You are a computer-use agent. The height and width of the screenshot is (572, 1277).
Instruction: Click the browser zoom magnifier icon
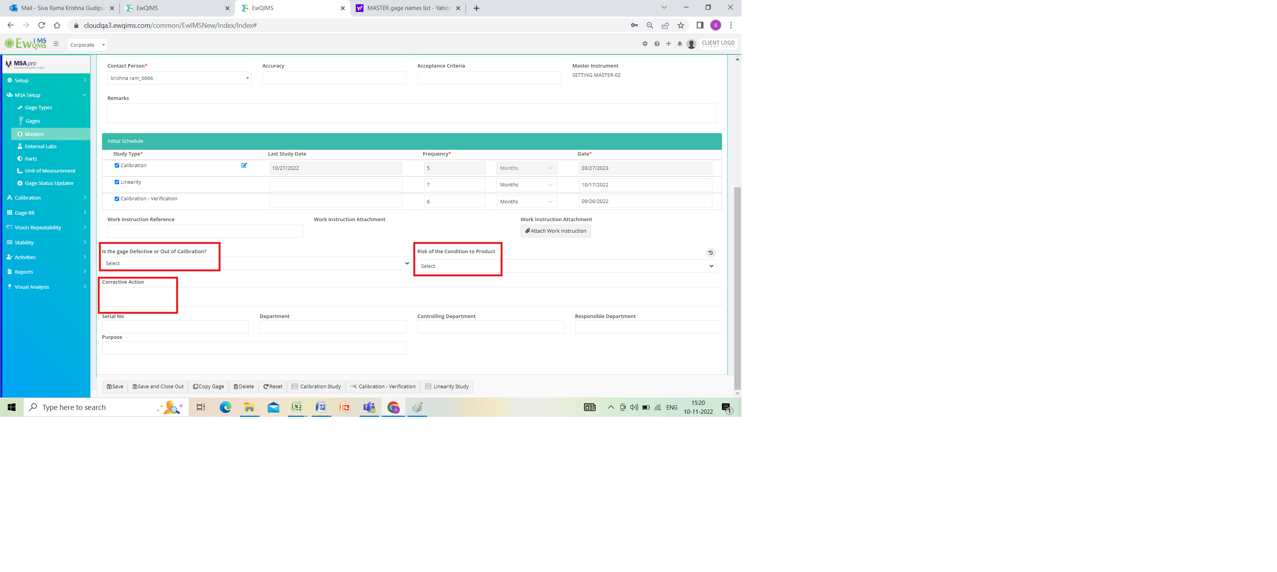click(650, 25)
